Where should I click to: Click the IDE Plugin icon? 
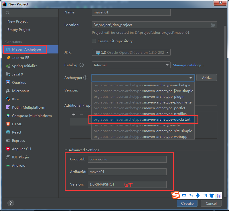click(8, 157)
